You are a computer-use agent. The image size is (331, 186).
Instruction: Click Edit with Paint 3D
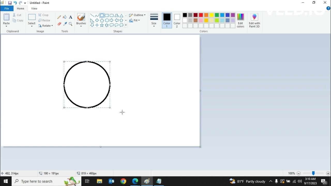pyautogui.click(x=254, y=20)
